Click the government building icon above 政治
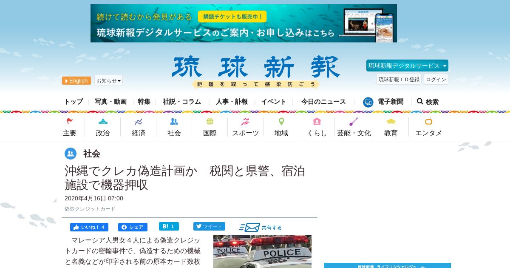 [x=103, y=122]
